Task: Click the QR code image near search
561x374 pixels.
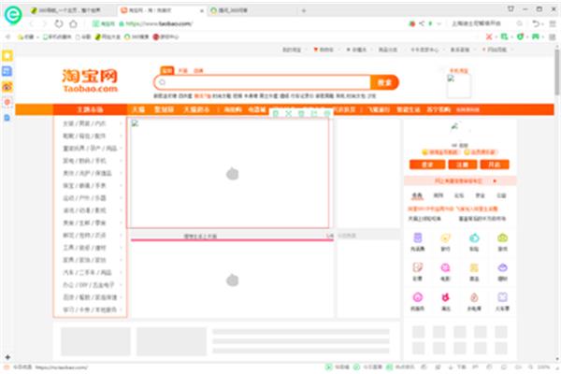Action: pos(459,86)
